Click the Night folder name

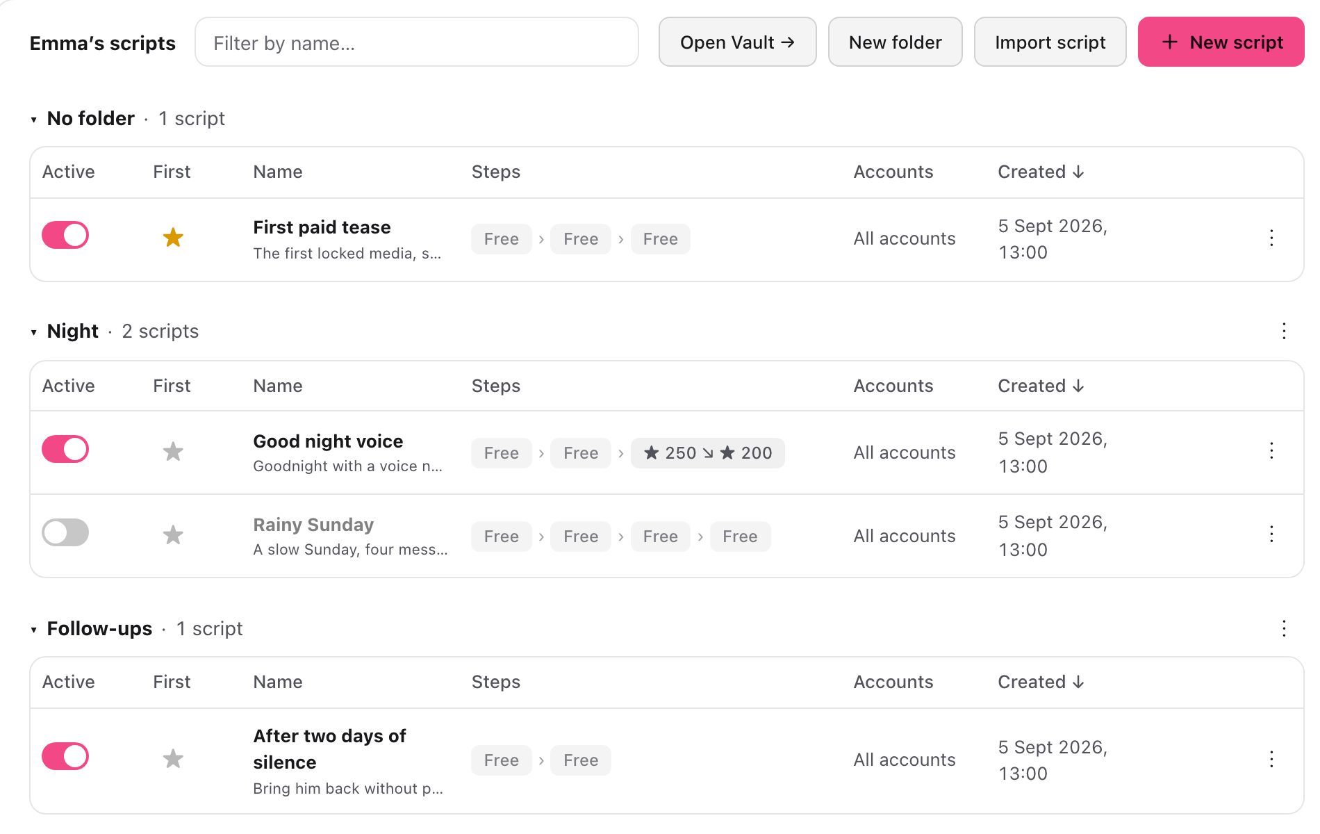click(72, 331)
